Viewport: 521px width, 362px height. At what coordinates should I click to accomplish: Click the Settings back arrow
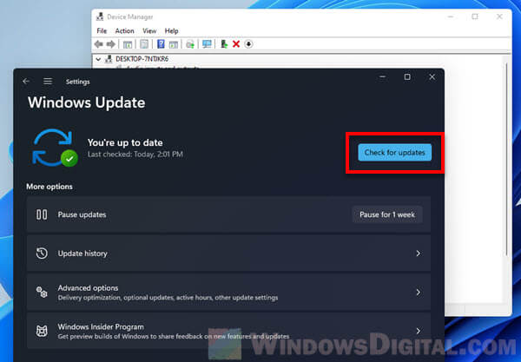pos(26,81)
